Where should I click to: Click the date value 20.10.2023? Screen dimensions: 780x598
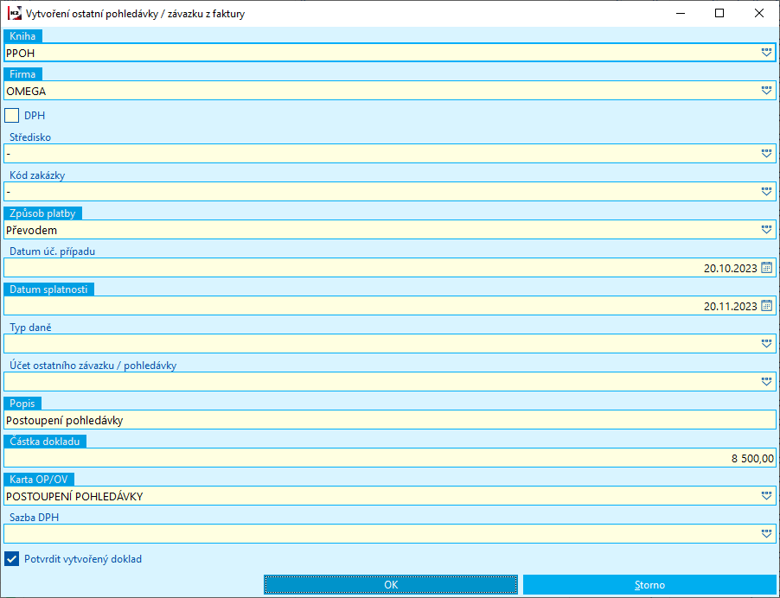click(730, 269)
